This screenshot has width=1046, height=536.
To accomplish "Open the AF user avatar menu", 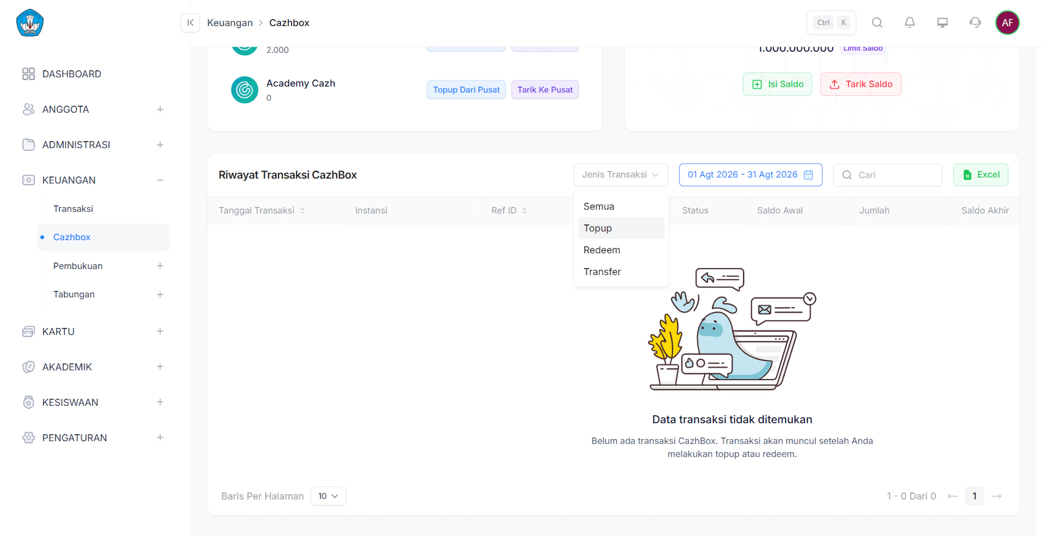I will (1007, 23).
